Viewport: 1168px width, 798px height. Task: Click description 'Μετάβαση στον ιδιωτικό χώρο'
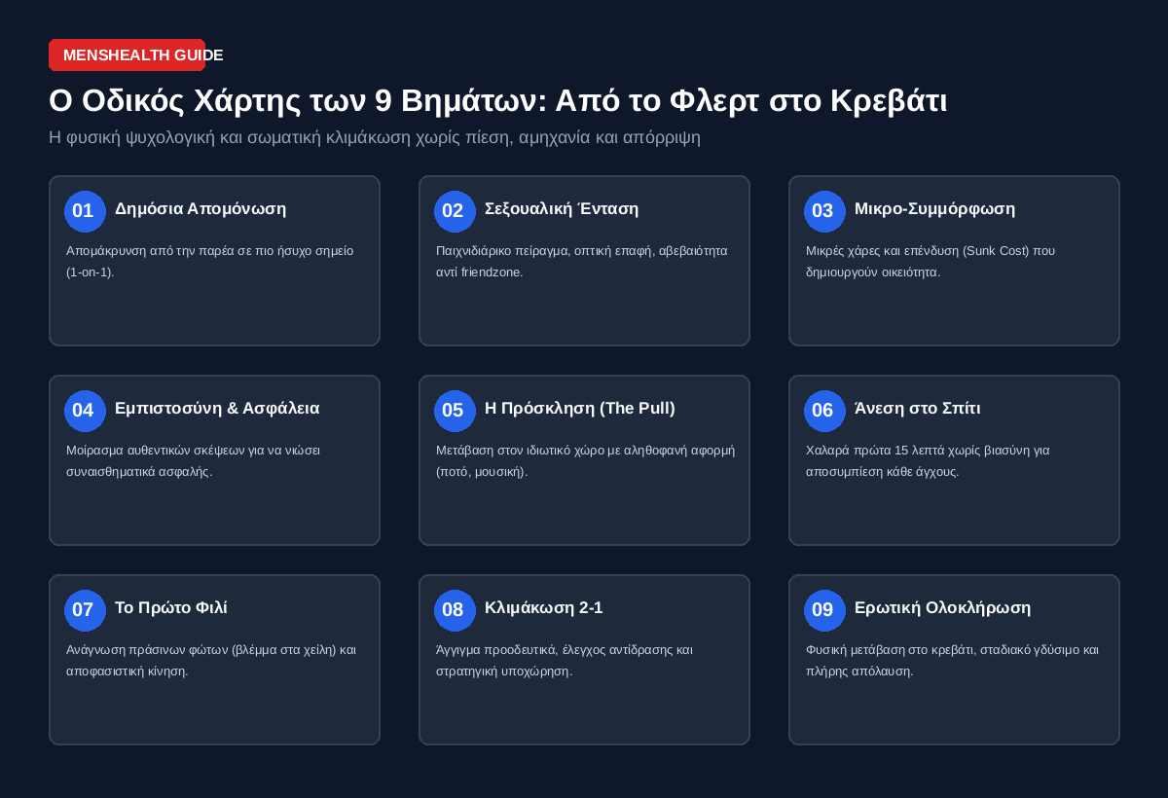click(x=585, y=460)
